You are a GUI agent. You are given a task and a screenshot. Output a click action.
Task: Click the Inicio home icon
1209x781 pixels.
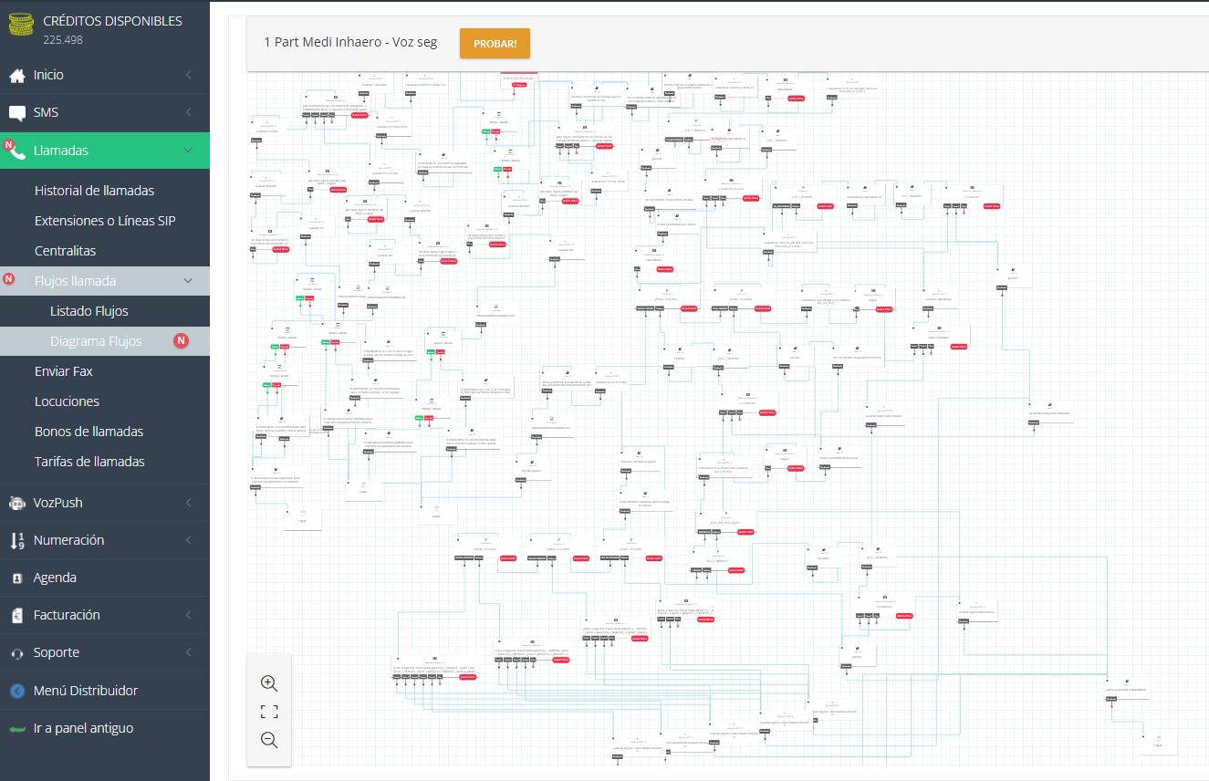(16, 76)
